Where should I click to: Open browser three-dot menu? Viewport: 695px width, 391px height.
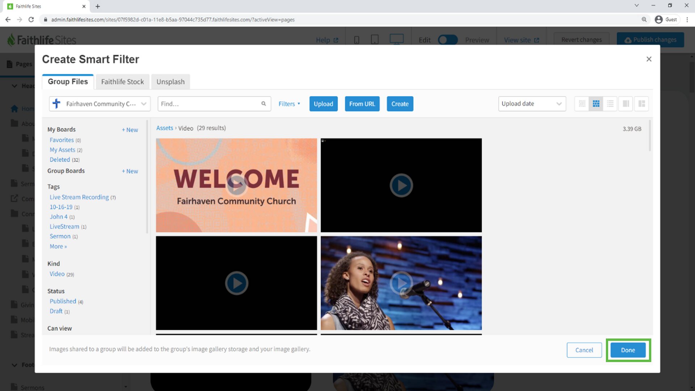(687, 20)
